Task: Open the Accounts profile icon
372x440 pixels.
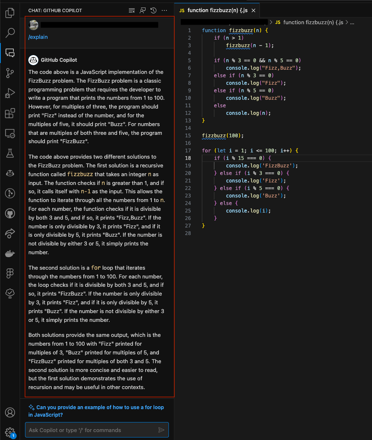Action: click(x=10, y=412)
